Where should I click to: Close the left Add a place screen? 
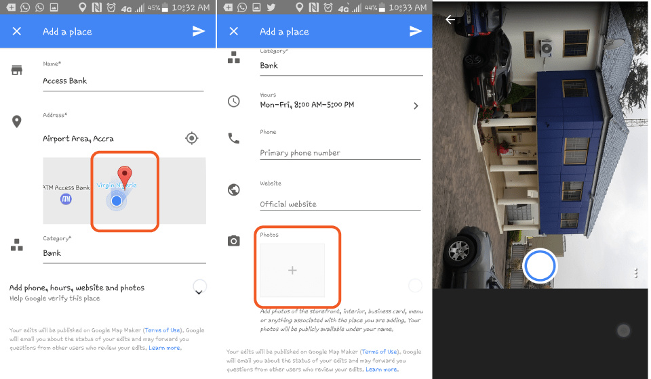[x=16, y=32]
